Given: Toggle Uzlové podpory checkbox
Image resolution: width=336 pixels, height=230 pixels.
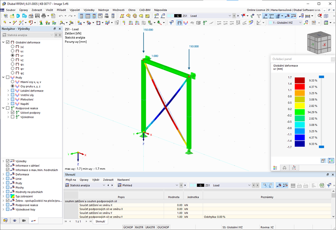Looking at the screenshot, I should click(12, 112).
